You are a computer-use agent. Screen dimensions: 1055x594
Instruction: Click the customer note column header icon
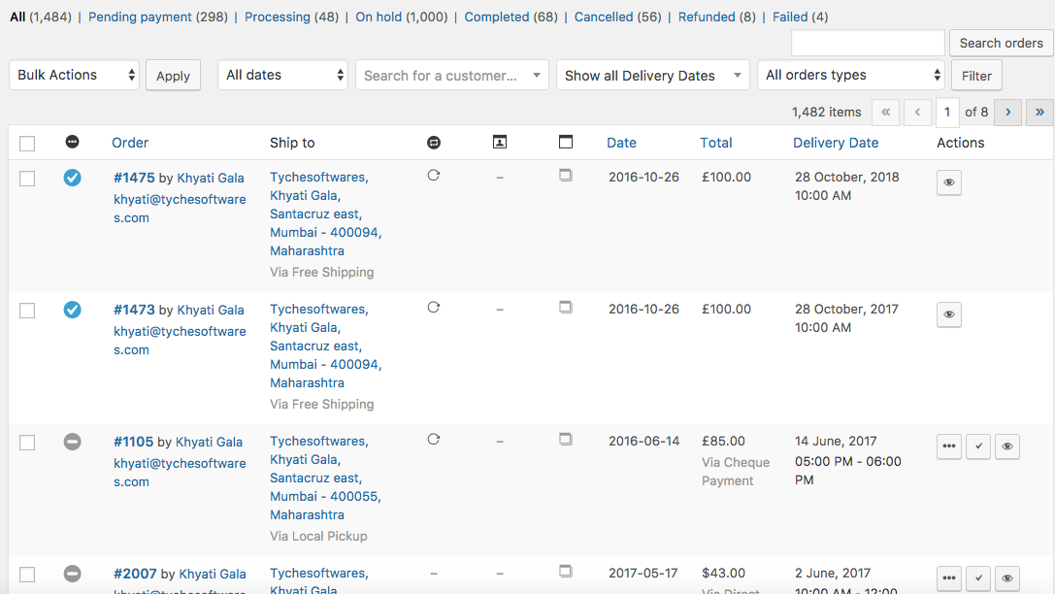point(566,142)
